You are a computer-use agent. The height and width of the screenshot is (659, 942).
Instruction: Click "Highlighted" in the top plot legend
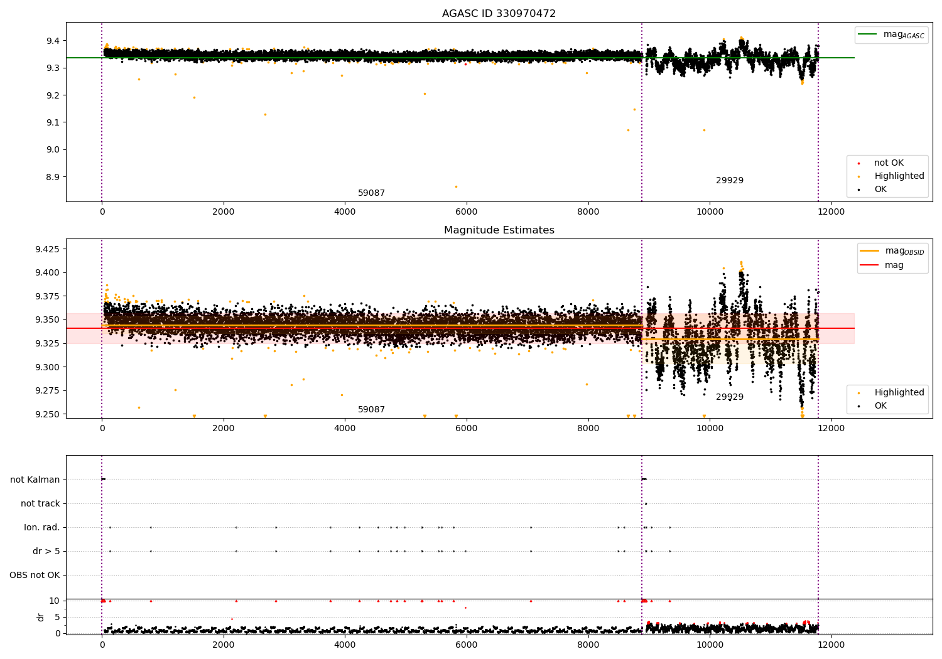click(899, 176)
